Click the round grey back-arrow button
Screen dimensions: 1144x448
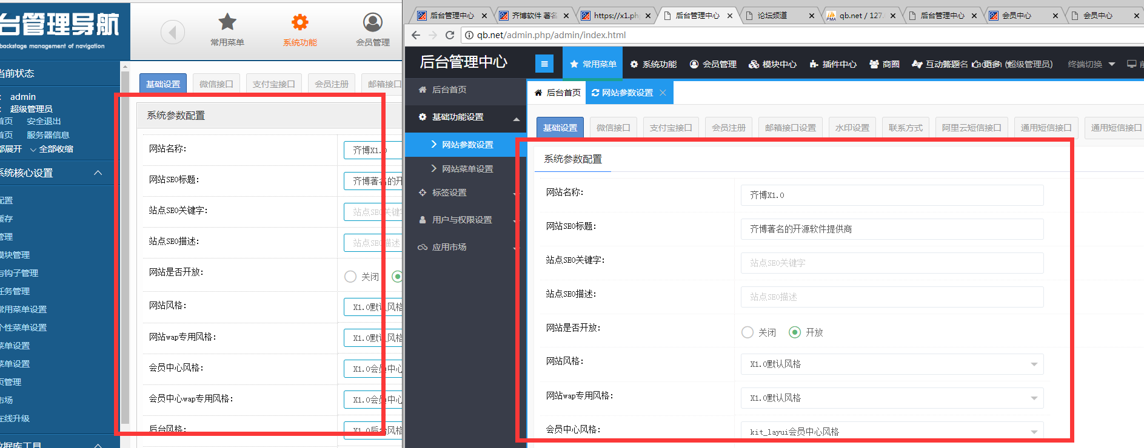pos(172,32)
